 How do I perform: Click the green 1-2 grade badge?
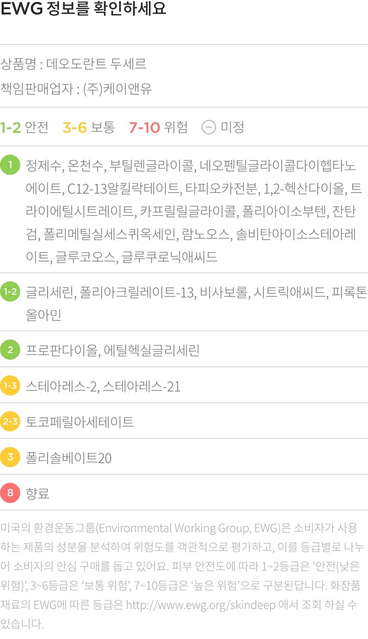pyautogui.click(x=10, y=292)
